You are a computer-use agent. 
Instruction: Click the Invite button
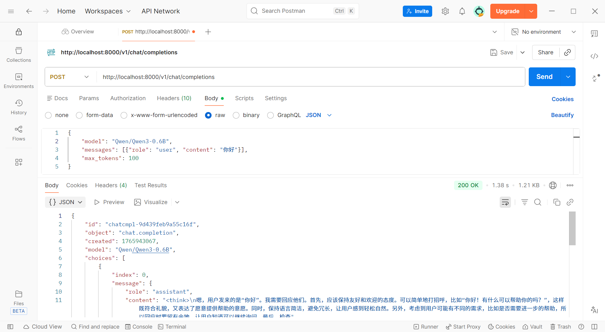coord(417,11)
